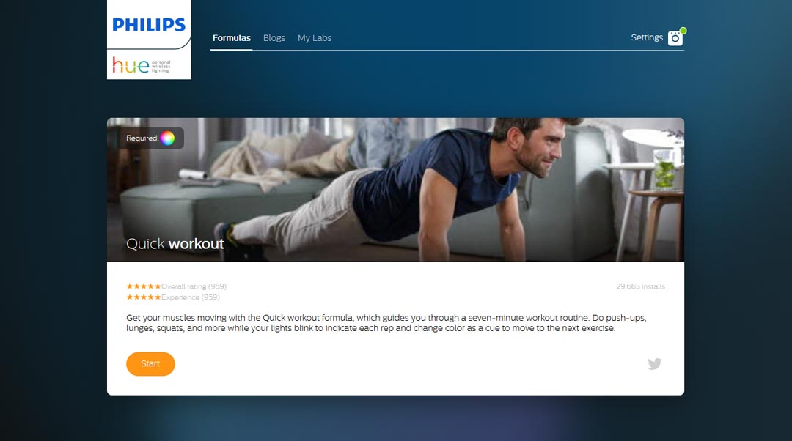Viewport: 792px width, 441px height.
Task: Switch to the Blogs tab
Action: click(x=274, y=38)
